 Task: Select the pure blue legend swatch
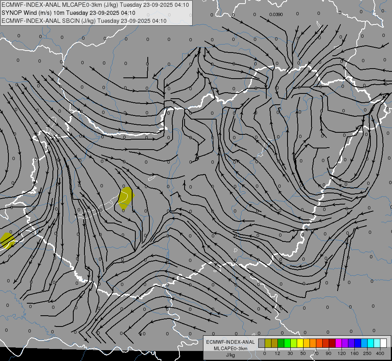click(x=358, y=343)
